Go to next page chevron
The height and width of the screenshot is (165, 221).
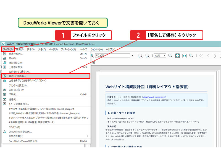point(215,56)
